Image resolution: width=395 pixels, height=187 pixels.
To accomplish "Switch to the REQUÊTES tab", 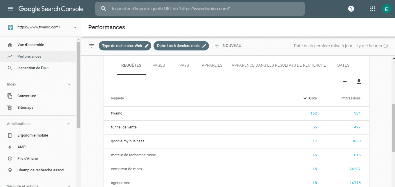I will 131,66.
